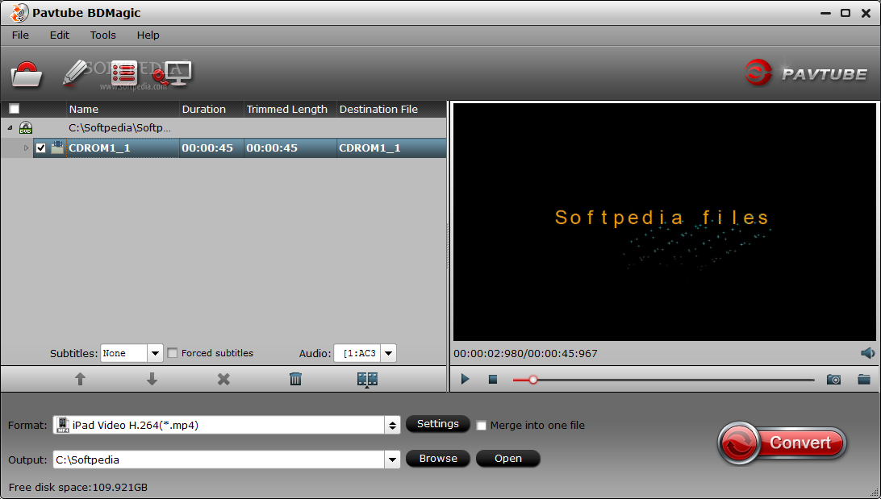Click the CDROM1_1 destination file cell
881x499 pixels.
click(391, 148)
